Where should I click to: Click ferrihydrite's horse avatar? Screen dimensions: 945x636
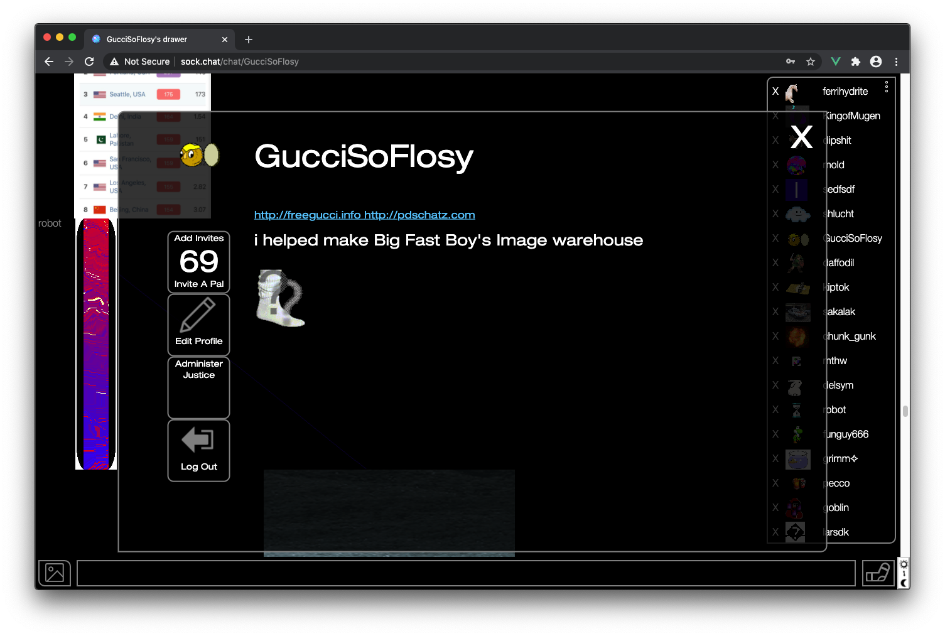[792, 92]
